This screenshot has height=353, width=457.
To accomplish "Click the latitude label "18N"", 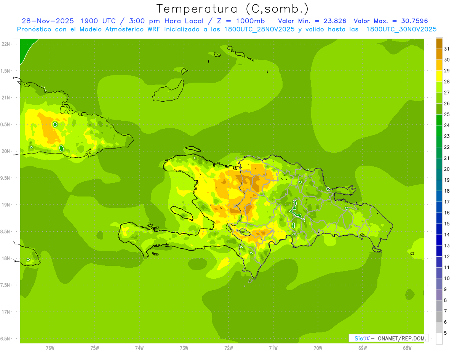I will pyautogui.click(x=6, y=258).
